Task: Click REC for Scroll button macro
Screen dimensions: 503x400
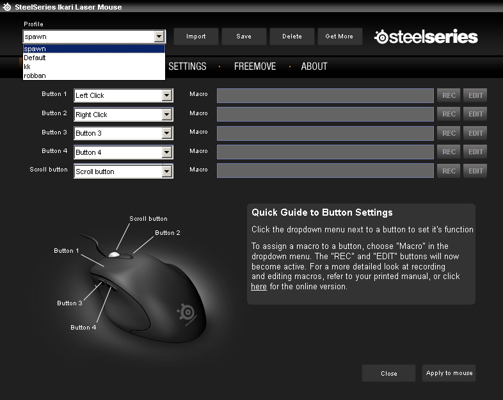Action: tap(449, 171)
